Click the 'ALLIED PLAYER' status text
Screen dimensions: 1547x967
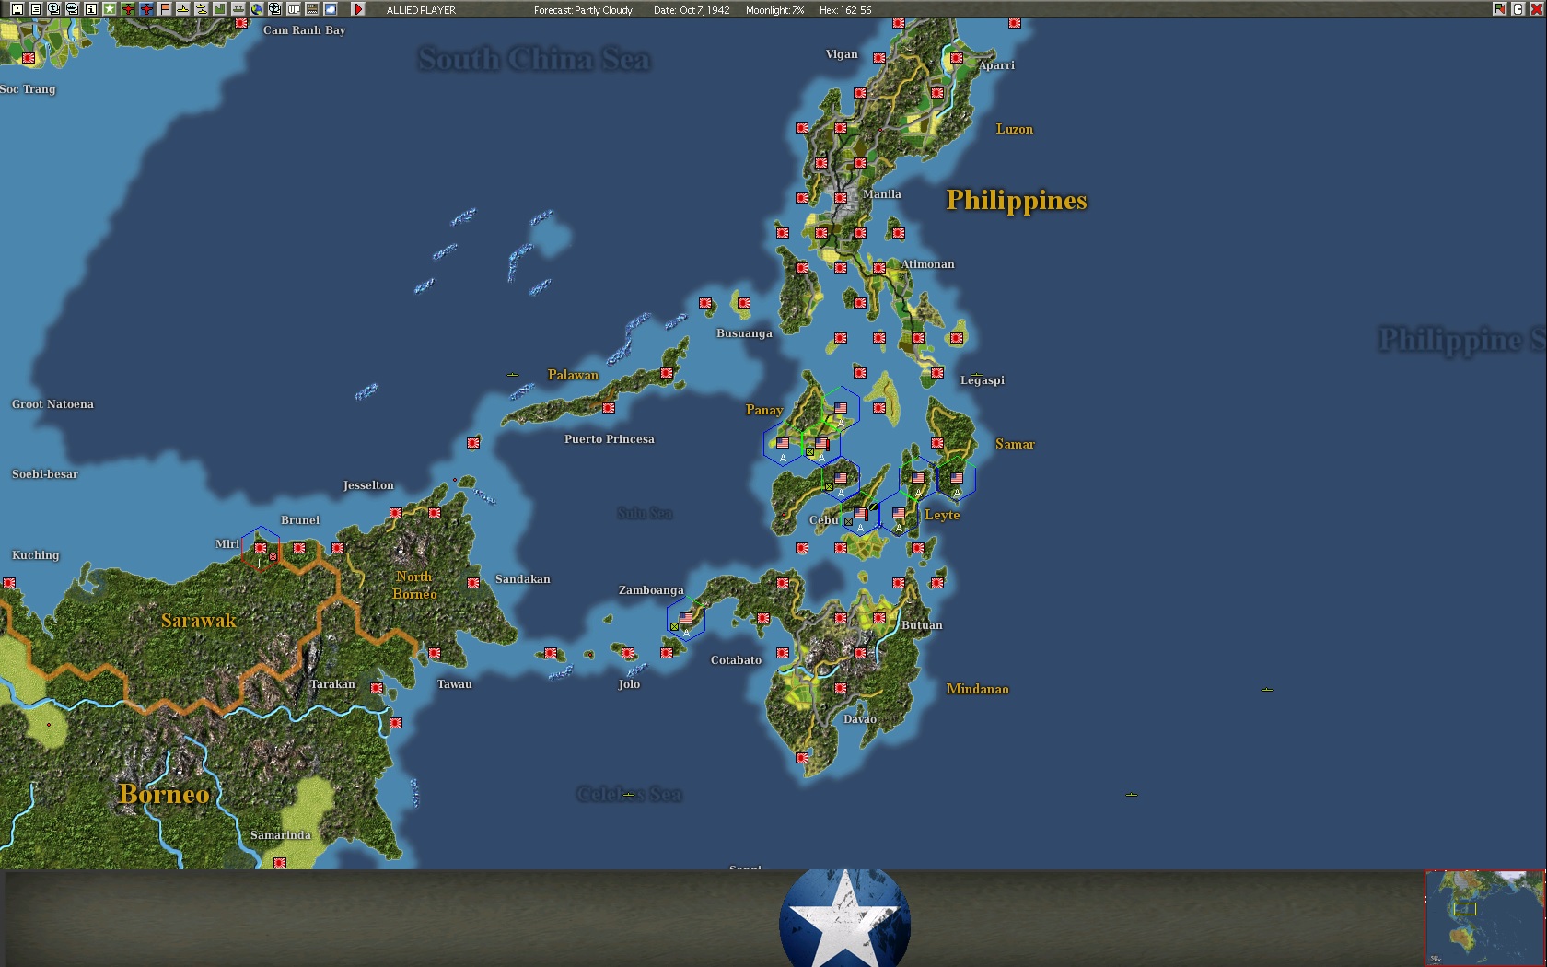click(421, 10)
